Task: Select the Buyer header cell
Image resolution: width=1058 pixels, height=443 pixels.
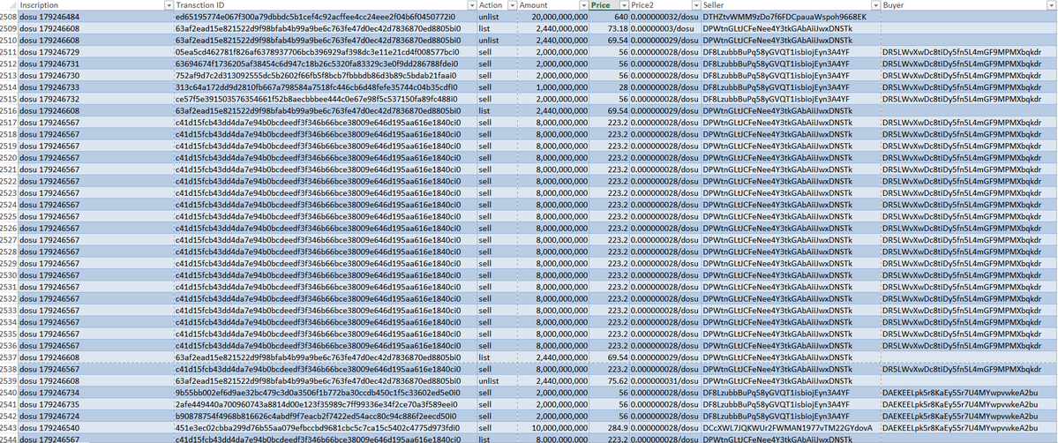Action: 969,4
